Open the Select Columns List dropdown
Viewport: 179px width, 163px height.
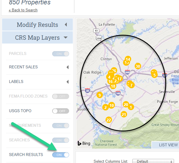[x=153, y=161]
